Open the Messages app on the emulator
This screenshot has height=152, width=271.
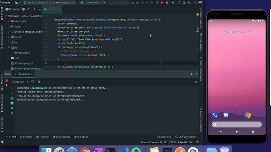(x=226, y=115)
